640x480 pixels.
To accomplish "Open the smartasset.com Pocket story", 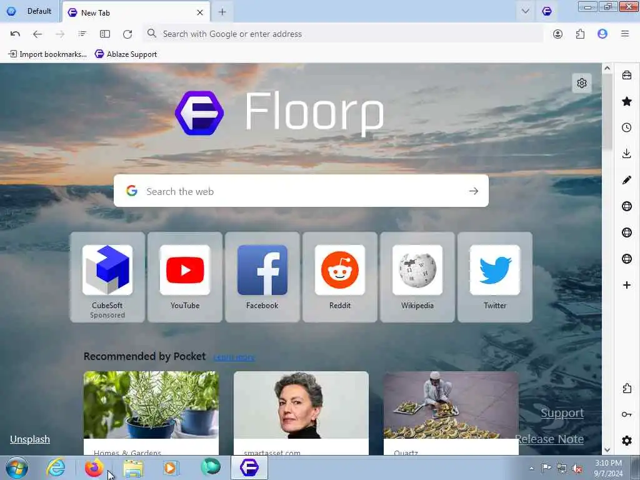I will [x=301, y=412].
